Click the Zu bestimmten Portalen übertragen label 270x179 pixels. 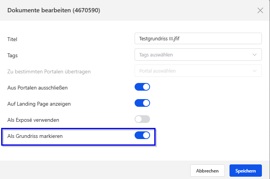(x=49, y=71)
